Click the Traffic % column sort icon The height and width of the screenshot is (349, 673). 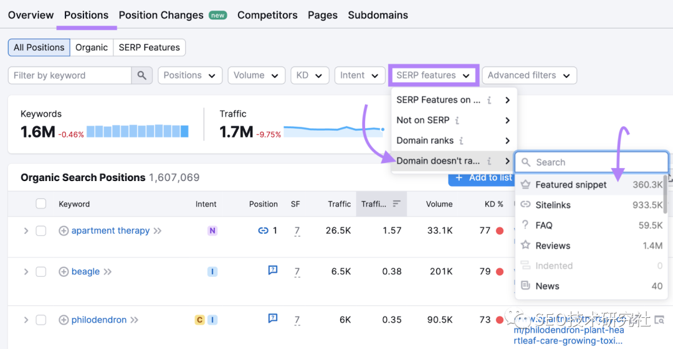pyautogui.click(x=396, y=204)
